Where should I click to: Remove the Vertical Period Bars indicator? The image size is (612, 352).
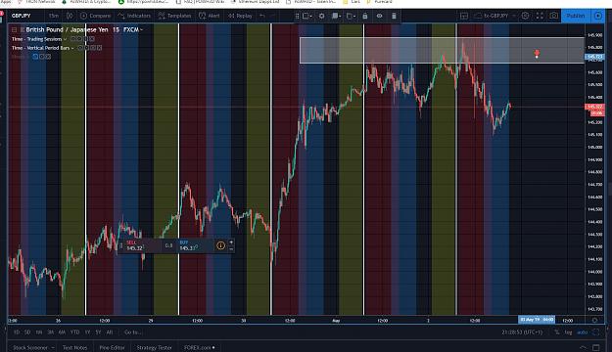99,48
